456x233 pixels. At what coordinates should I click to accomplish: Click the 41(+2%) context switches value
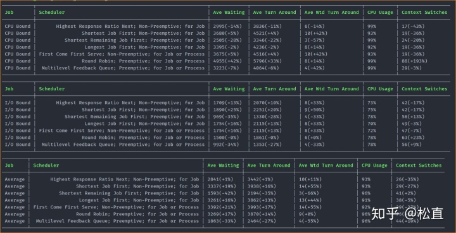click(406, 193)
